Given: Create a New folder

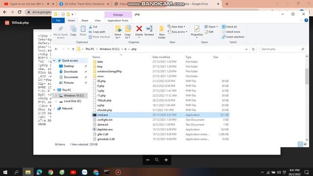Looking at the screenshot, I should (x=162, y=32).
